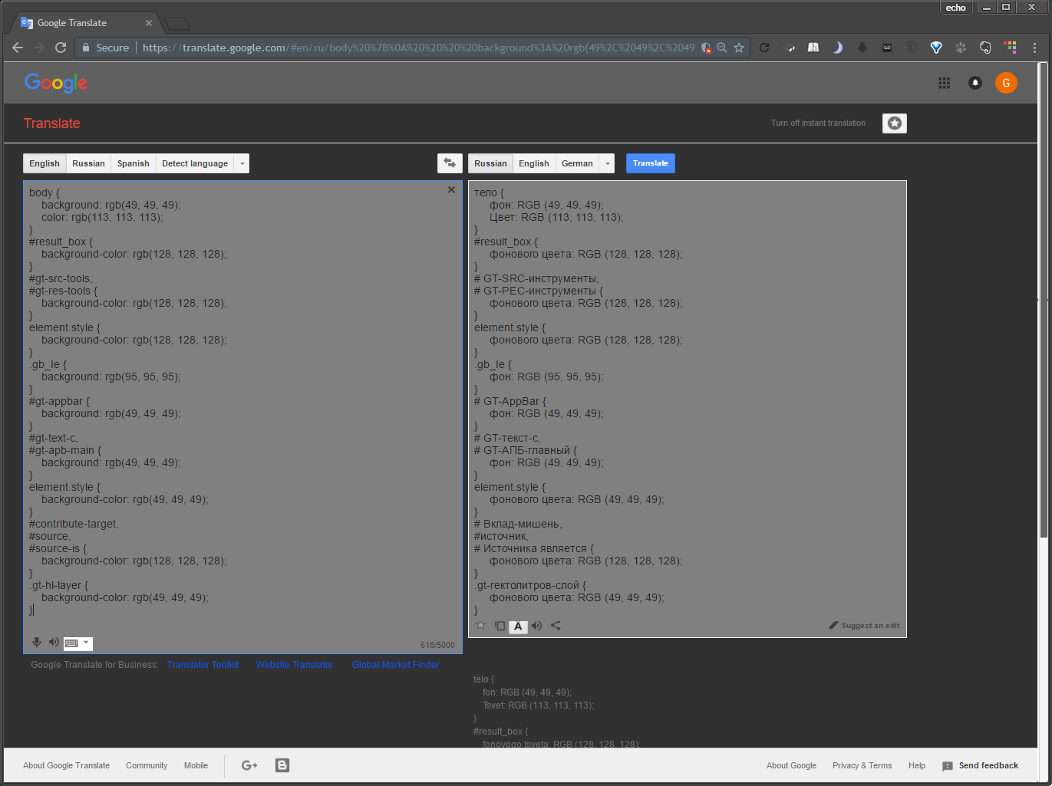The image size is (1052, 786).
Task: Select Russian as target language
Action: tap(490, 163)
